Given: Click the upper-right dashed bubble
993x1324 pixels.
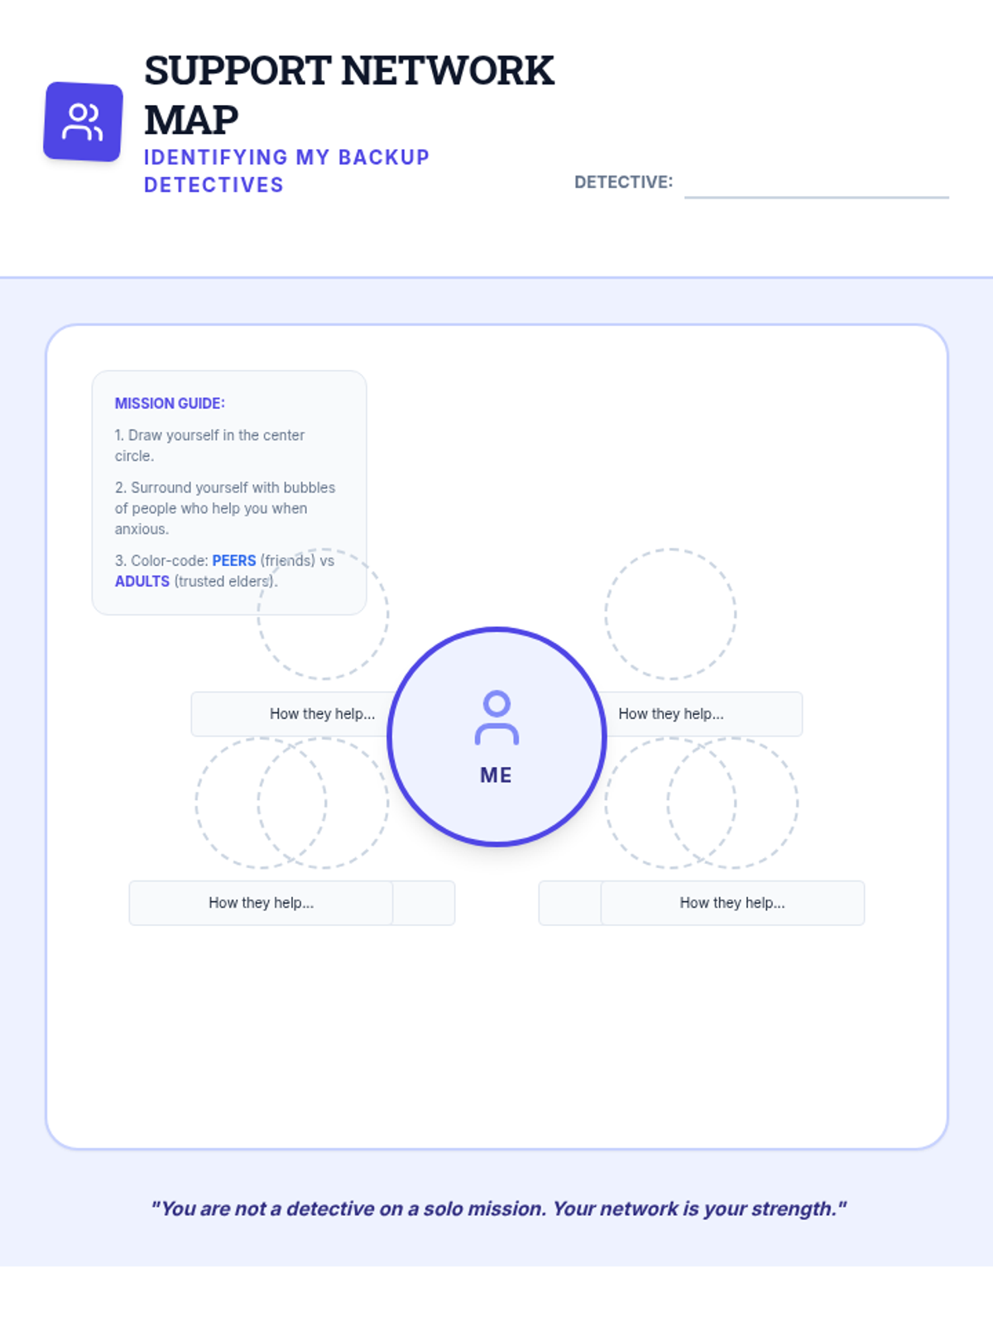Looking at the screenshot, I should pos(670,614).
